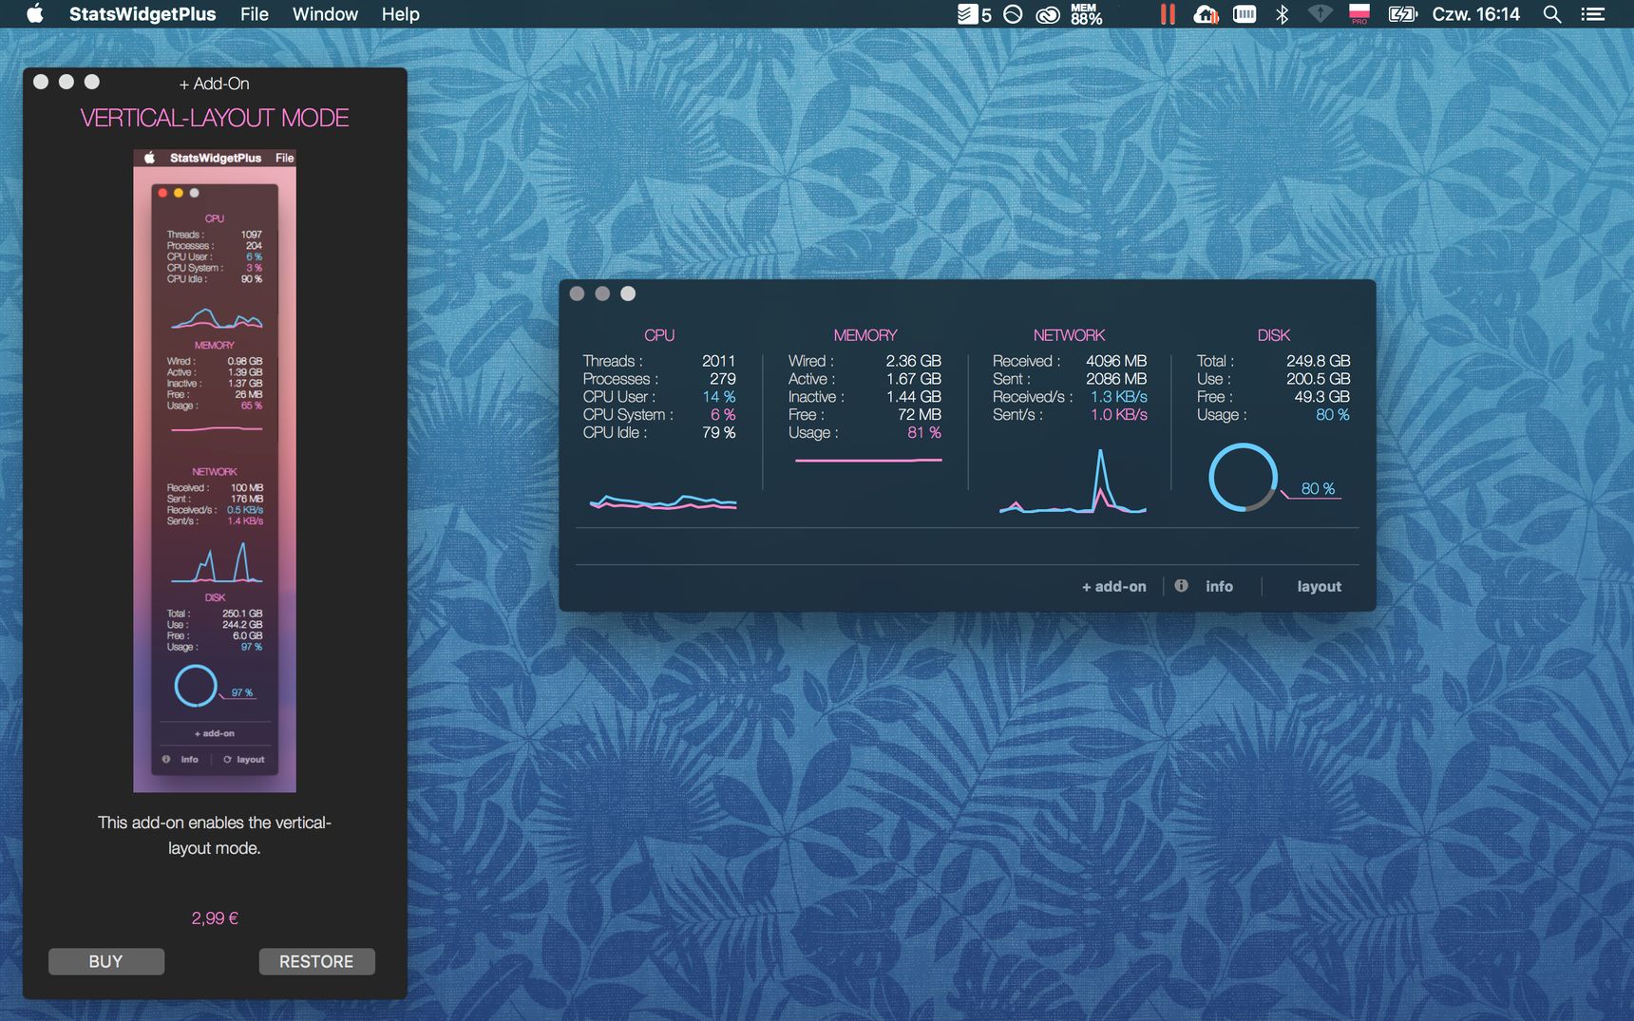
Task: Click the 2,99 € price label
Action: click(x=215, y=917)
